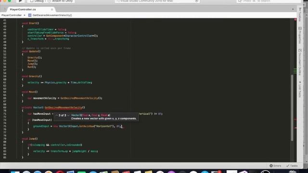The height and width of the screenshot is (173, 308).
Task: Open the PlayerController class breadcrumb
Action: tap(12, 15)
